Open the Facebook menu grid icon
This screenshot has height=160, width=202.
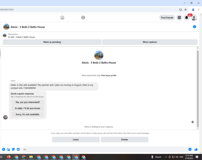click(x=179, y=17)
